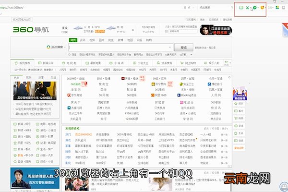The width and height of the screenshot is (288, 192).
Task: Open the 房天下 link
Action: 75,102
